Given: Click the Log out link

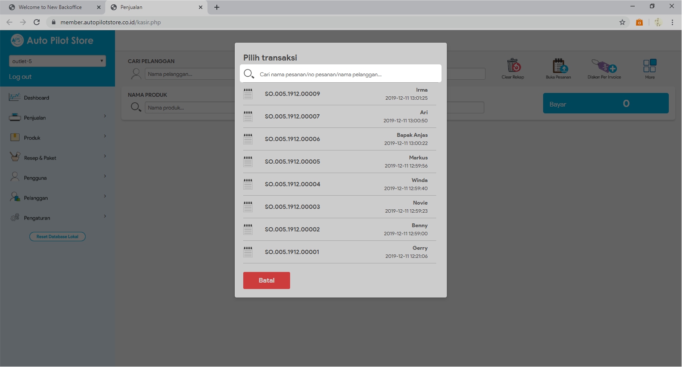Looking at the screenshot, I should [20, 77].
